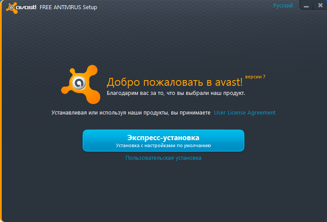Click the 'Добро пожаловать в avast!' heading
This screenshot has height=222, width=327.
click(x=174, y=82)
